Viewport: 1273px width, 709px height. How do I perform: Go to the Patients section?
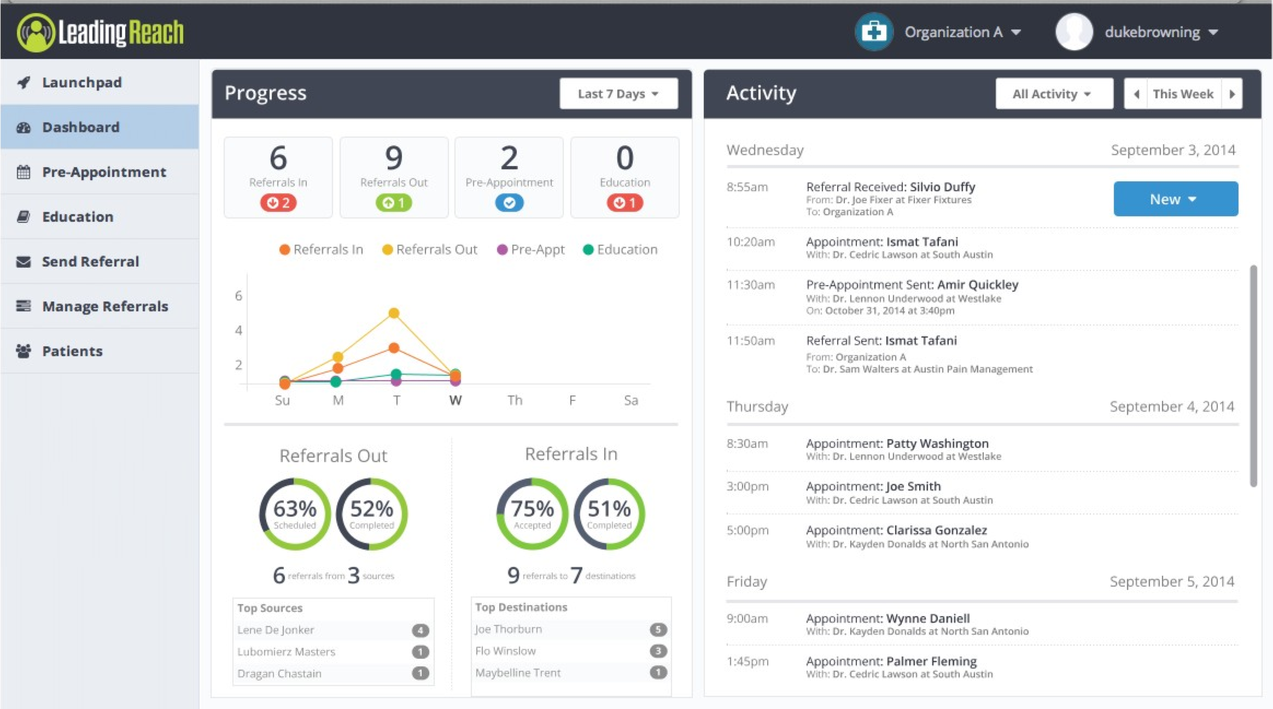click(x=72, y=351)
